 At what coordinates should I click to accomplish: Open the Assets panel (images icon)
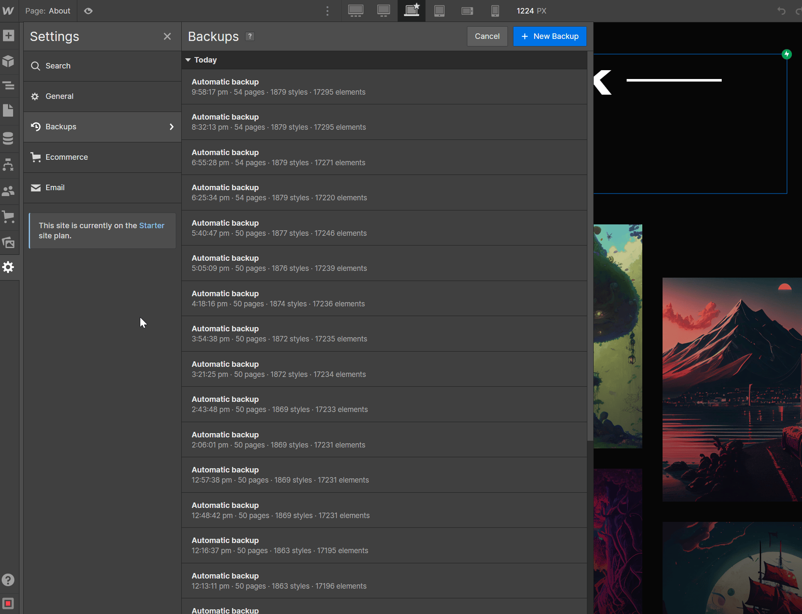(x=8, y=243)
